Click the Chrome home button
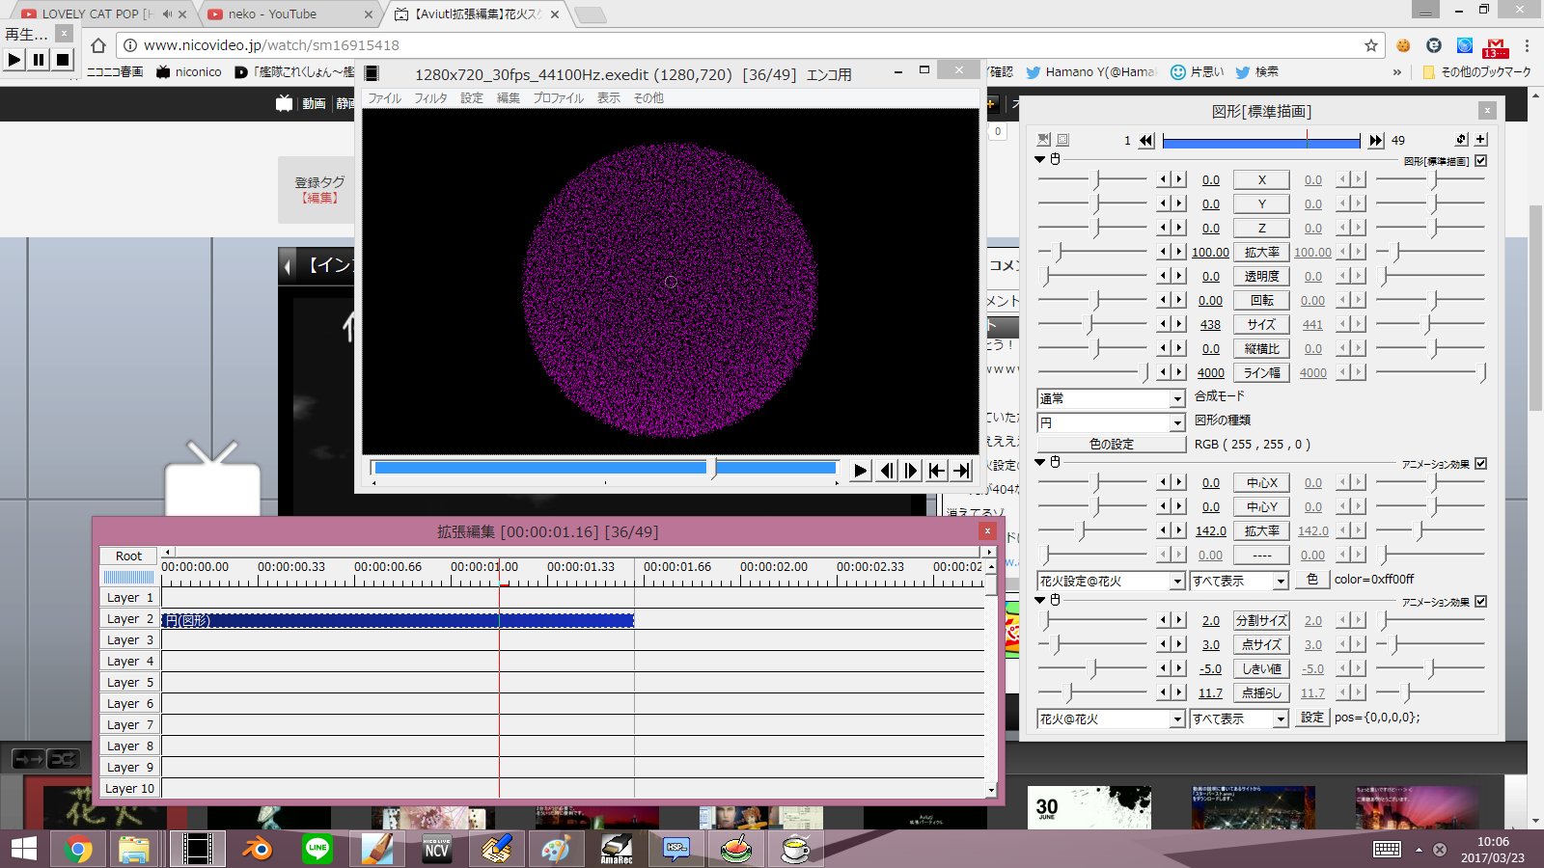Screen dimensions: 1544x868 [97, 45]
